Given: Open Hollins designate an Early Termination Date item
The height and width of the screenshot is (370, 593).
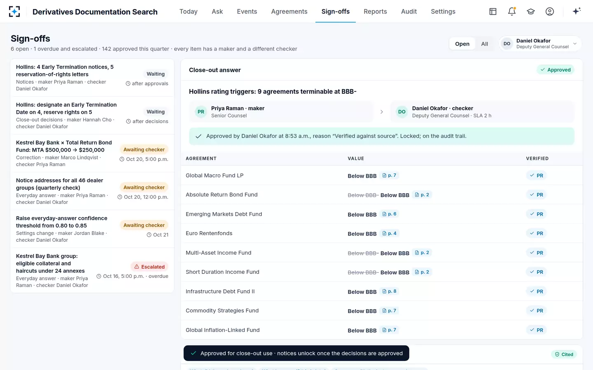Looking at the screenshot, I should coord(92,116).
